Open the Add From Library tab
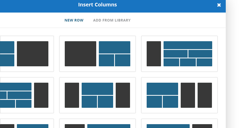The height and width of the screenshot is (128, 247). tap(112, 20)
